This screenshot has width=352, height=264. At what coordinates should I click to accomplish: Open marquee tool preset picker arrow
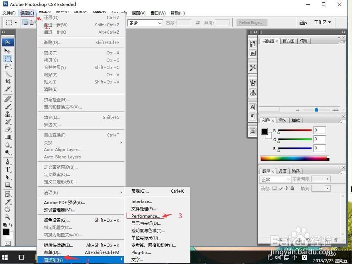tap(16, 22)
